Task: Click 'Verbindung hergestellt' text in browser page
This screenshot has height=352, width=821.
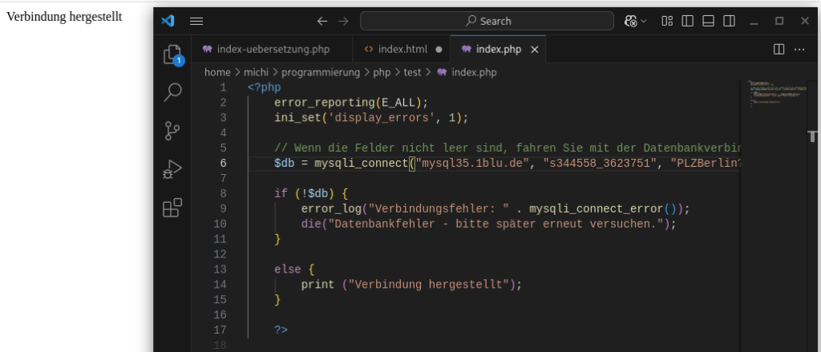Action: tap(64, 16)
